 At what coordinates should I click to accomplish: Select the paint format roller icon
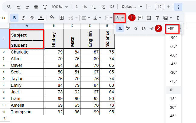(45, 7)
